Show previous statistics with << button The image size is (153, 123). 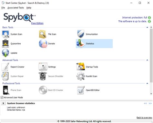point(145,103)
